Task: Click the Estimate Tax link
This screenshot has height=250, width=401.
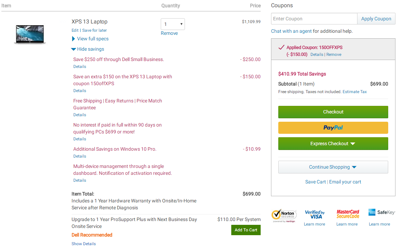Action: [354, 92]
